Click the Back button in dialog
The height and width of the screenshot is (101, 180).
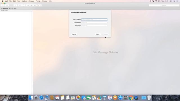pyautogui.click(x=98, y=34)
